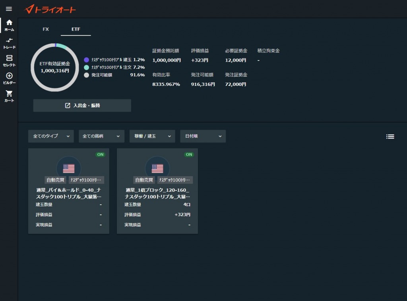Open the hamburger menu
The width and height of the screenshot is (407, 301).
coord(9,9)
